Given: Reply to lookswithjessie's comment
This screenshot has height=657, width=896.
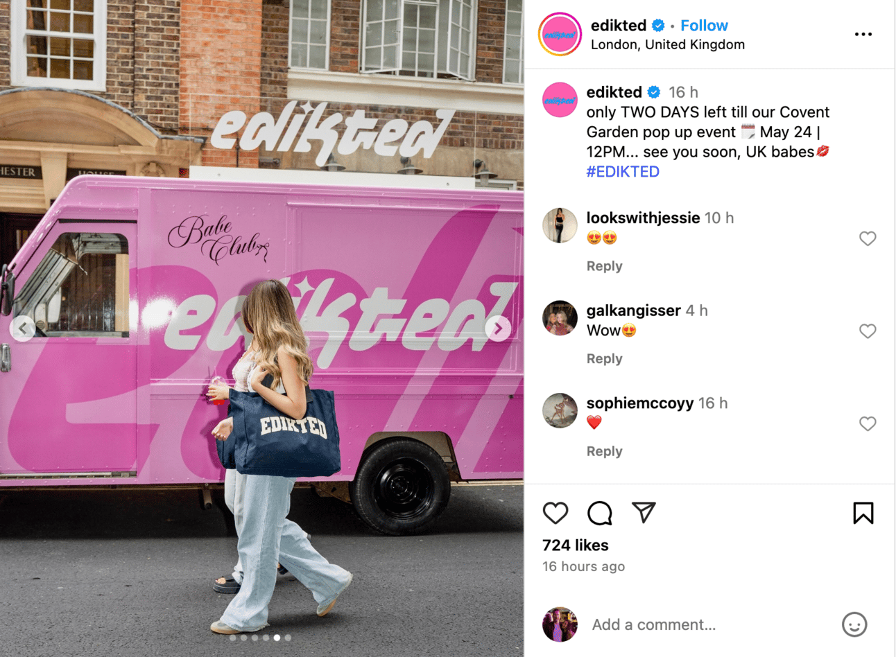Looking at the screenshot, I should pyautogui.click(x=604, y=266).
